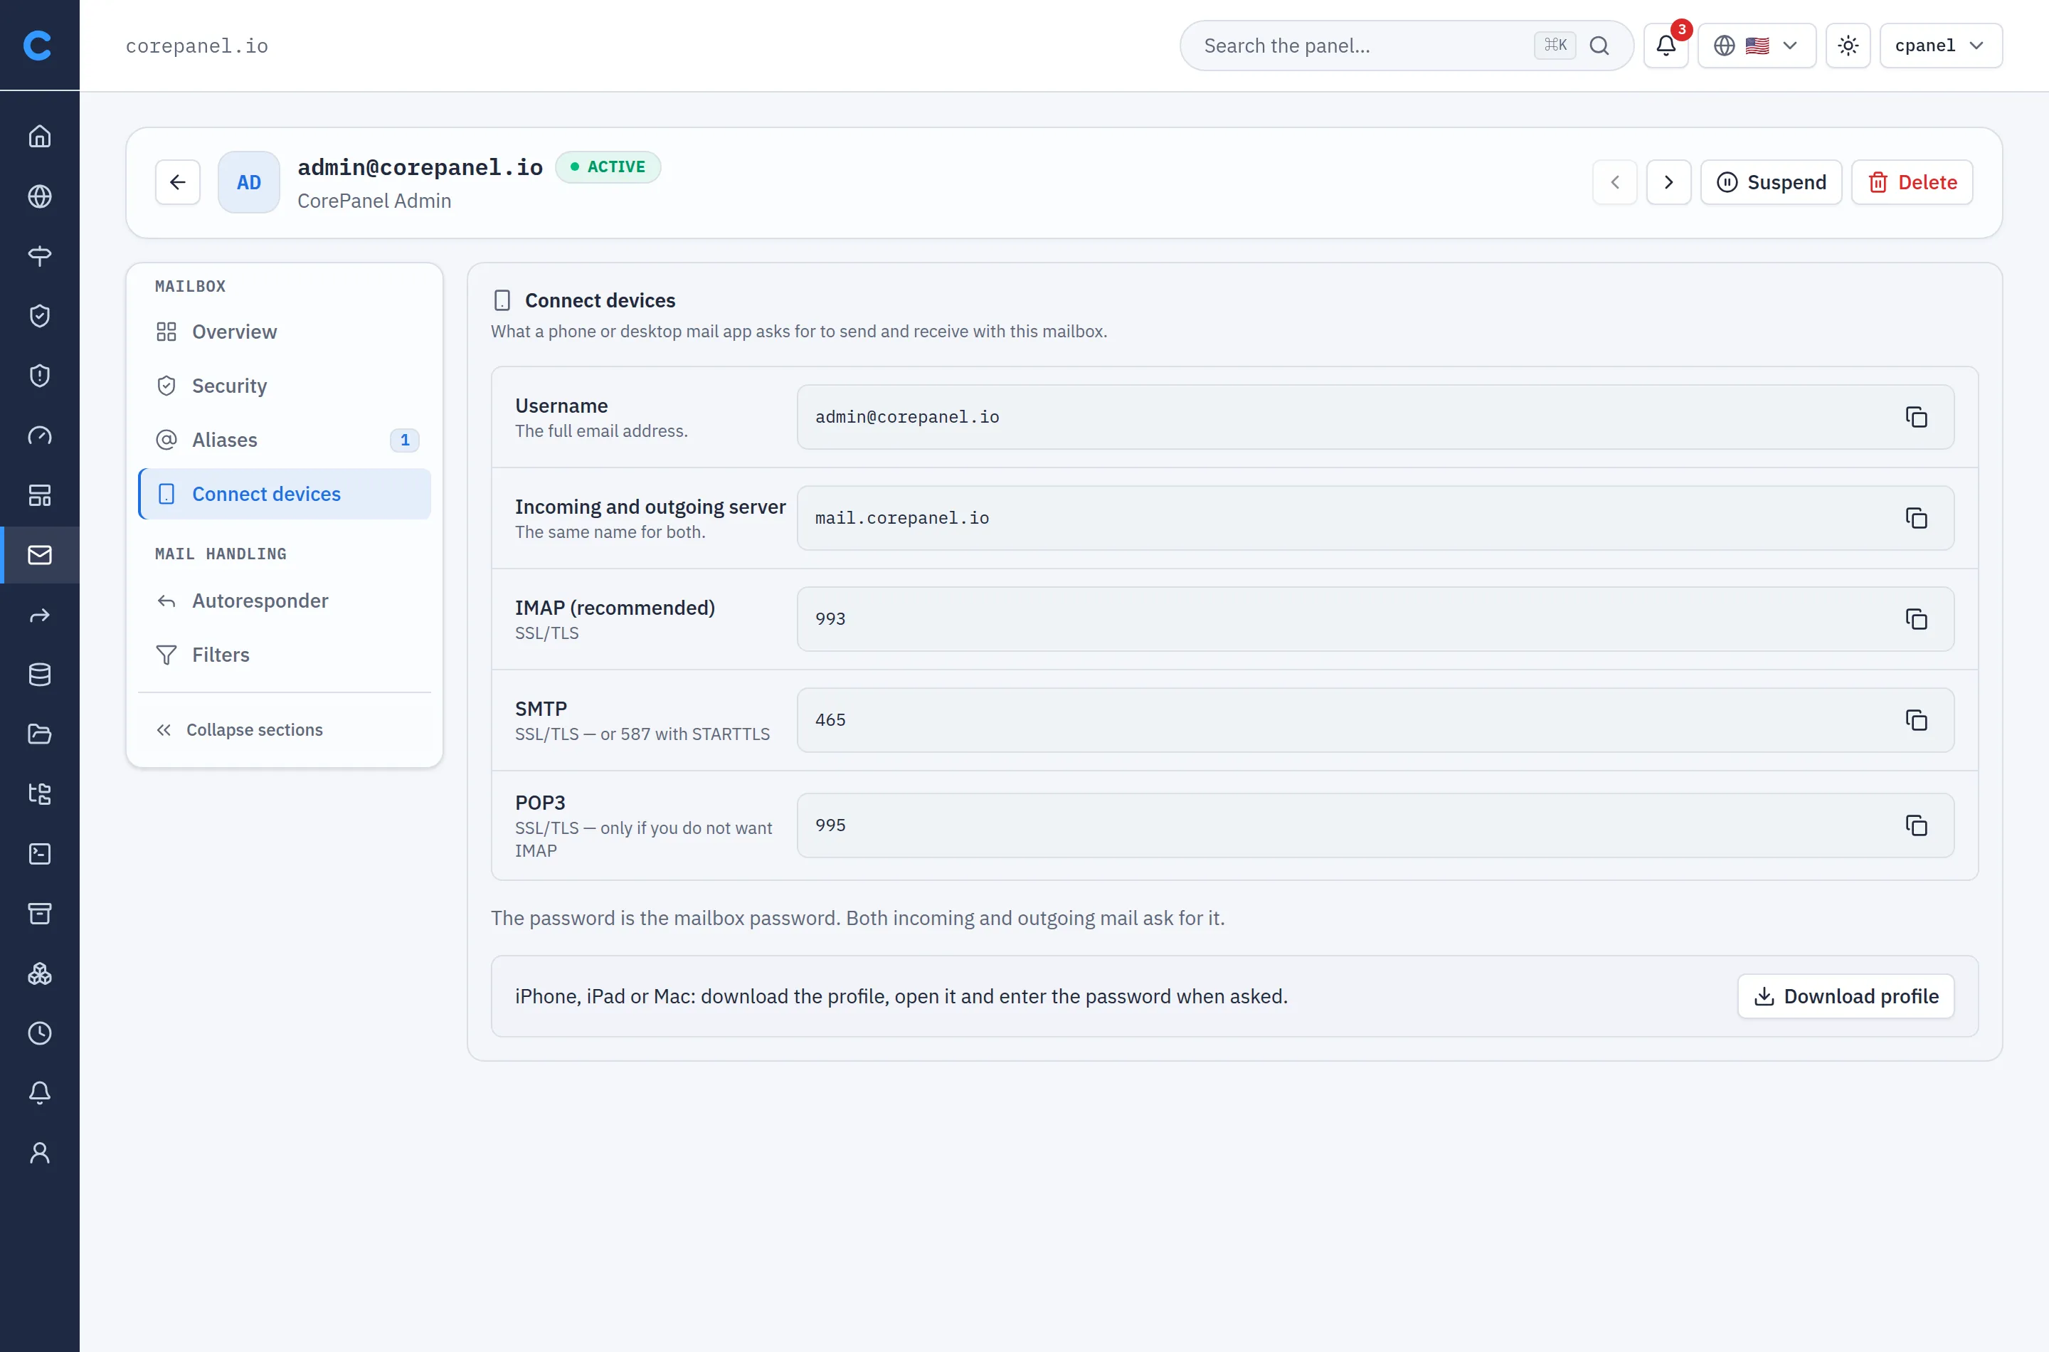The image size is (2049, 1352).
Task: Open the Filters section
Action: [x=285, y=655]
